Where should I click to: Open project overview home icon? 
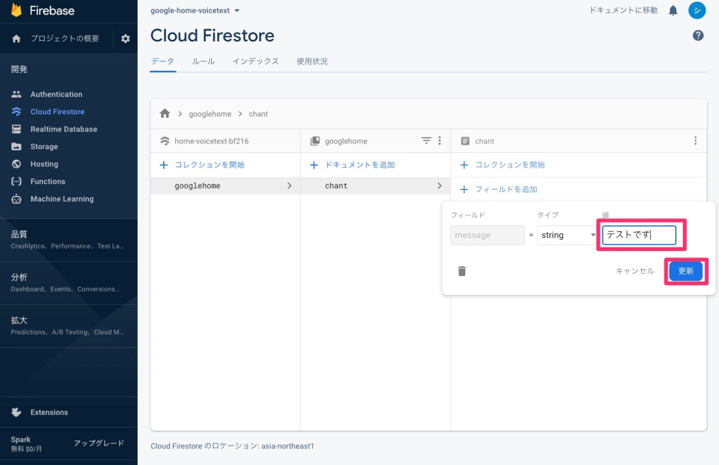(x=17, y=39)
